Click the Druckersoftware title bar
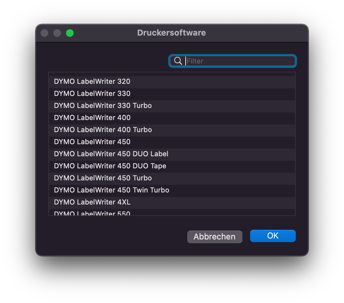Screen dimensions: 344x303 click(x=171, y=33)
